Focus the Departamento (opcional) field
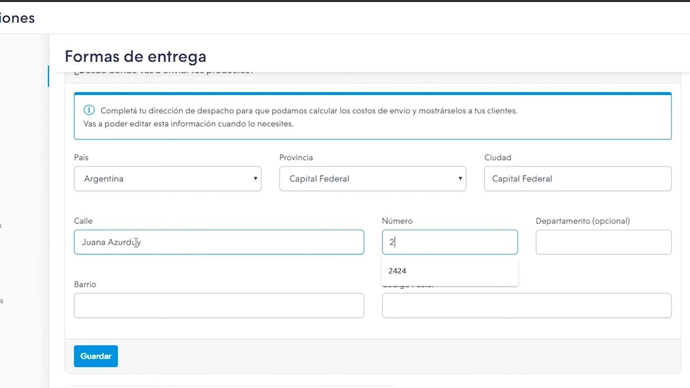The image size is (690, 388). click(603, 242)
